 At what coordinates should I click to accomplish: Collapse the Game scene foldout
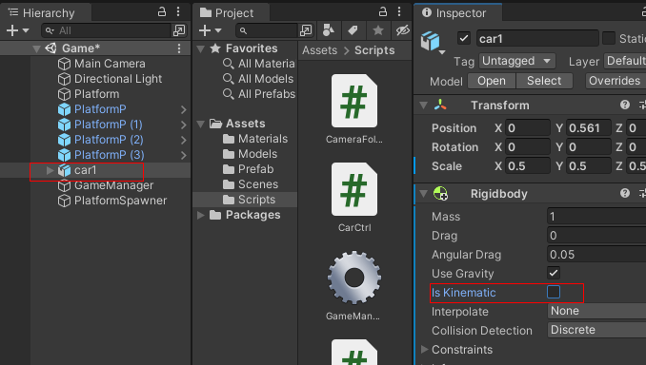point(36,48)
